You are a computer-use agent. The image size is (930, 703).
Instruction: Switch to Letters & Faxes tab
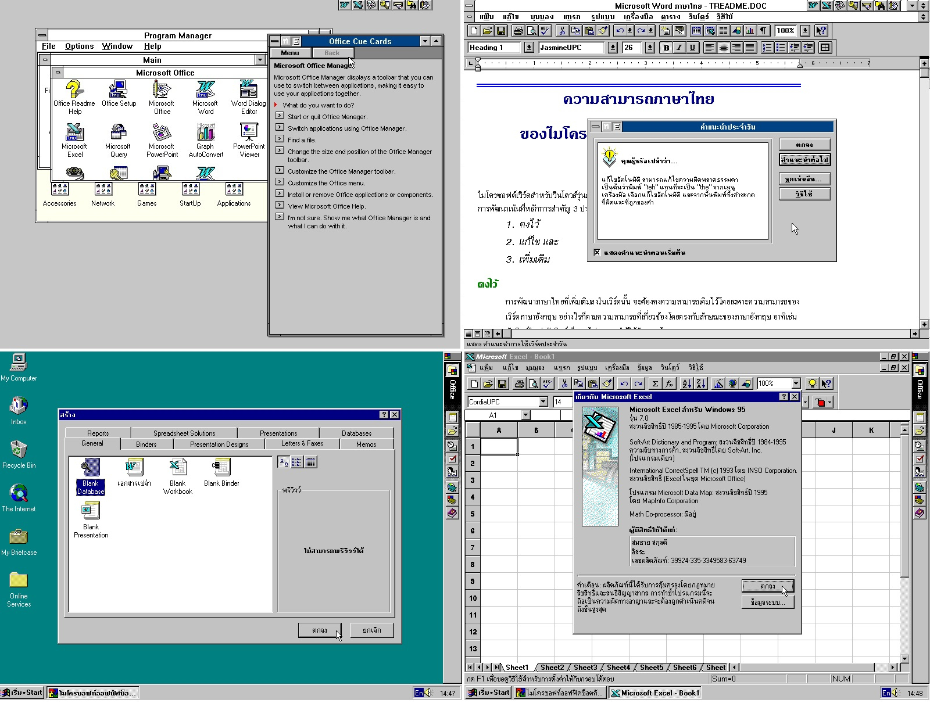click(x=302, y=443)
